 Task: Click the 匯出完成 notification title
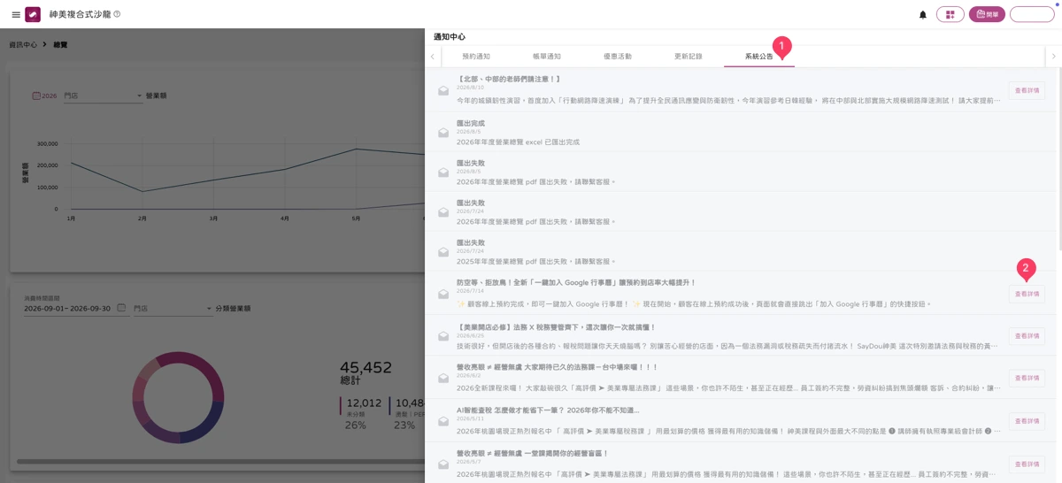pyautogui.click(x=471, y=123)
